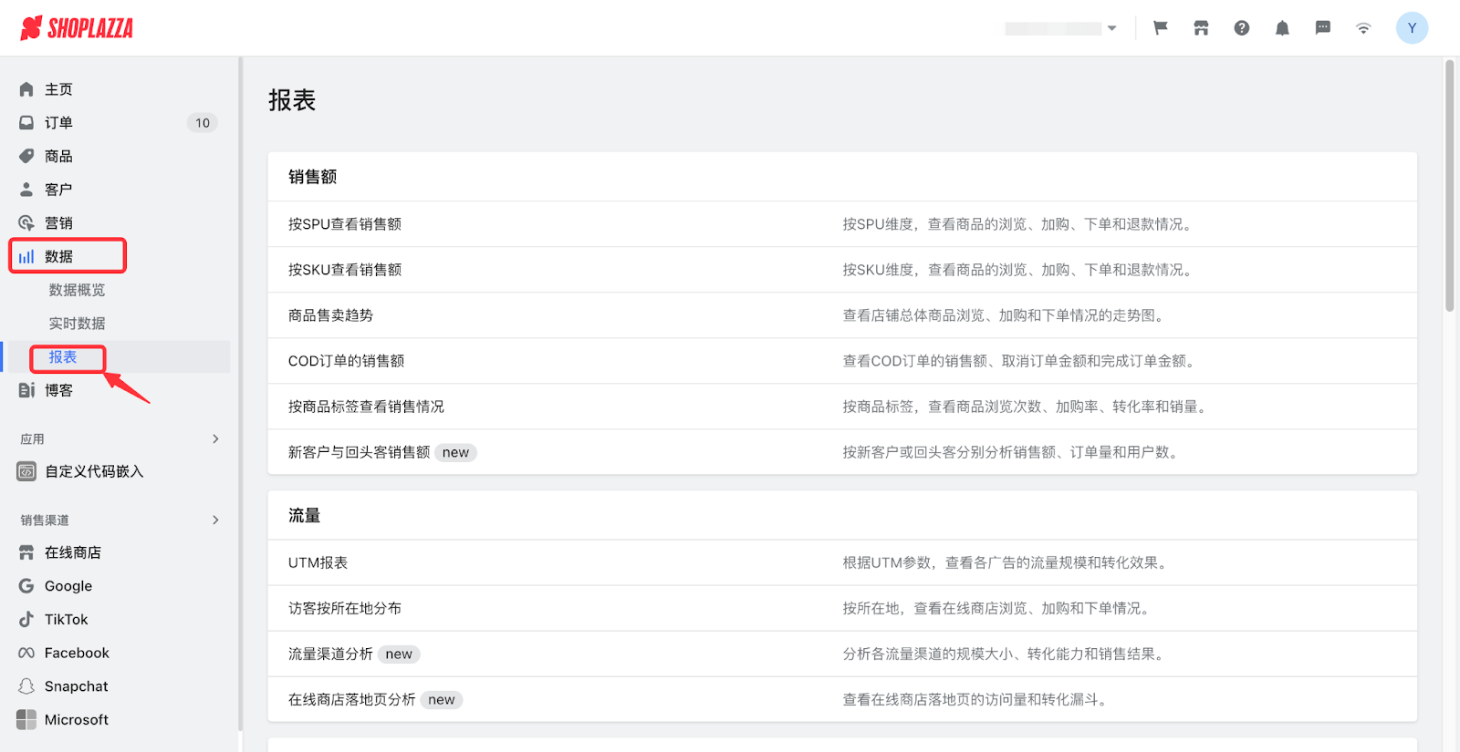Open the 按SPU查看销售额 report
1460x752 pixels.
pos(345,224)
